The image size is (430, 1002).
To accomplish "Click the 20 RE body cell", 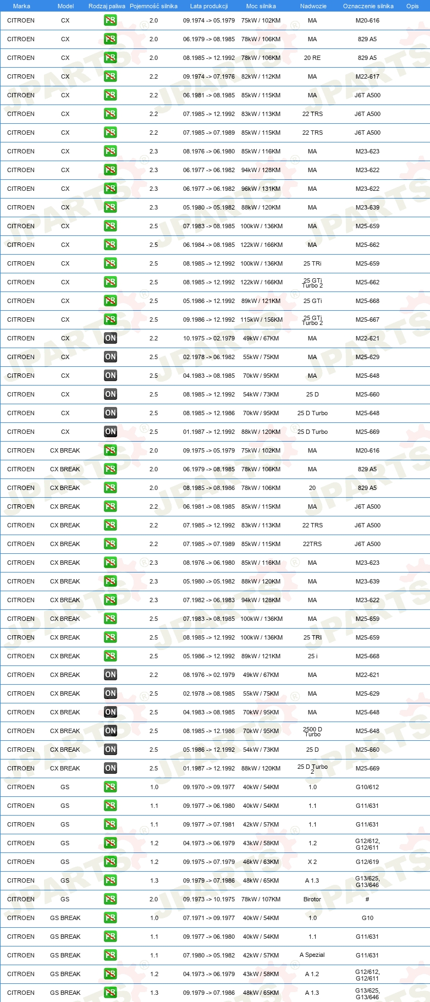I will pos(312,58).
